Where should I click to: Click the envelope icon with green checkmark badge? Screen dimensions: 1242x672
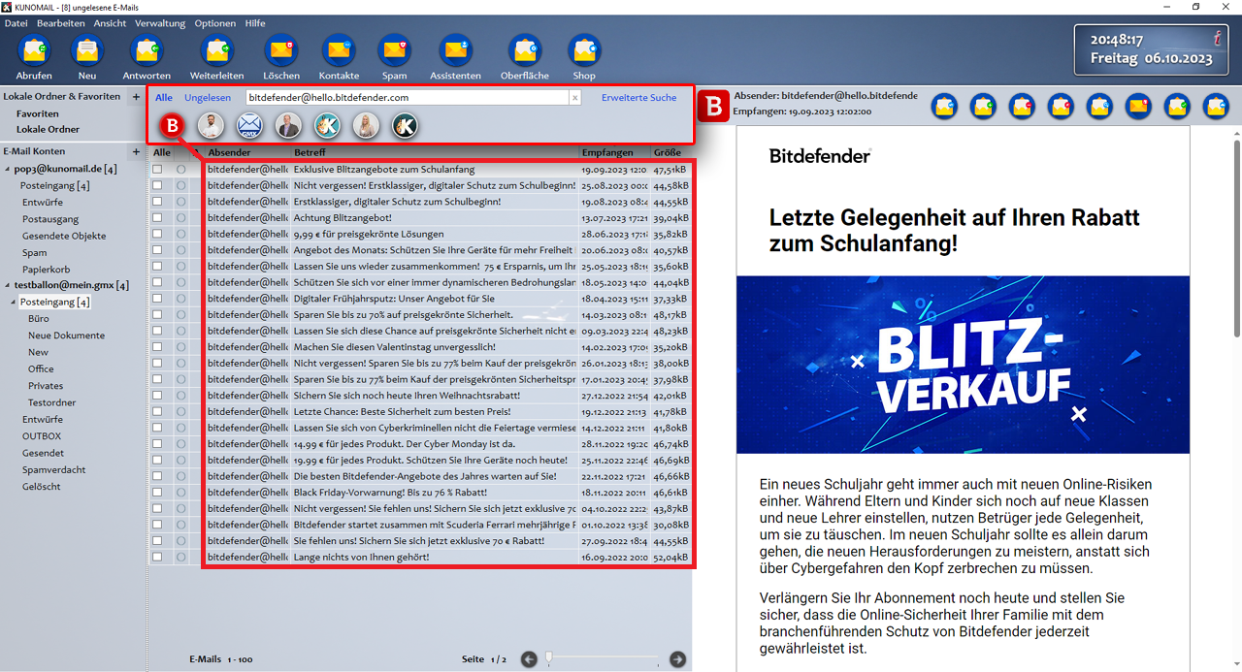point(1177,106)
